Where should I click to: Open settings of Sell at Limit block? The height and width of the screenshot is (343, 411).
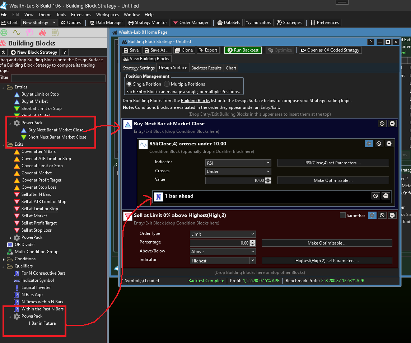coord(372,215)
